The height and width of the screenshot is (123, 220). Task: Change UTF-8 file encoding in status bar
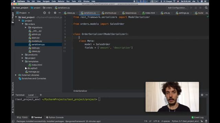156,121
